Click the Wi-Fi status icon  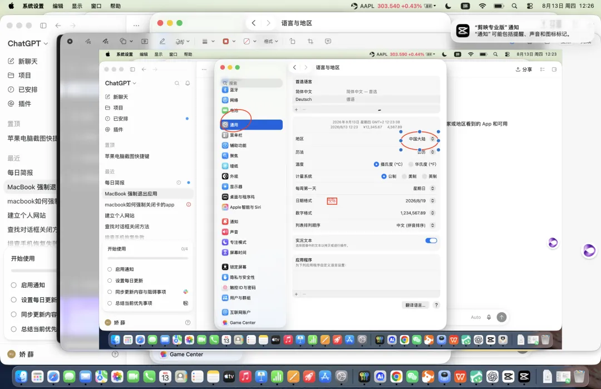pos(482,6)
